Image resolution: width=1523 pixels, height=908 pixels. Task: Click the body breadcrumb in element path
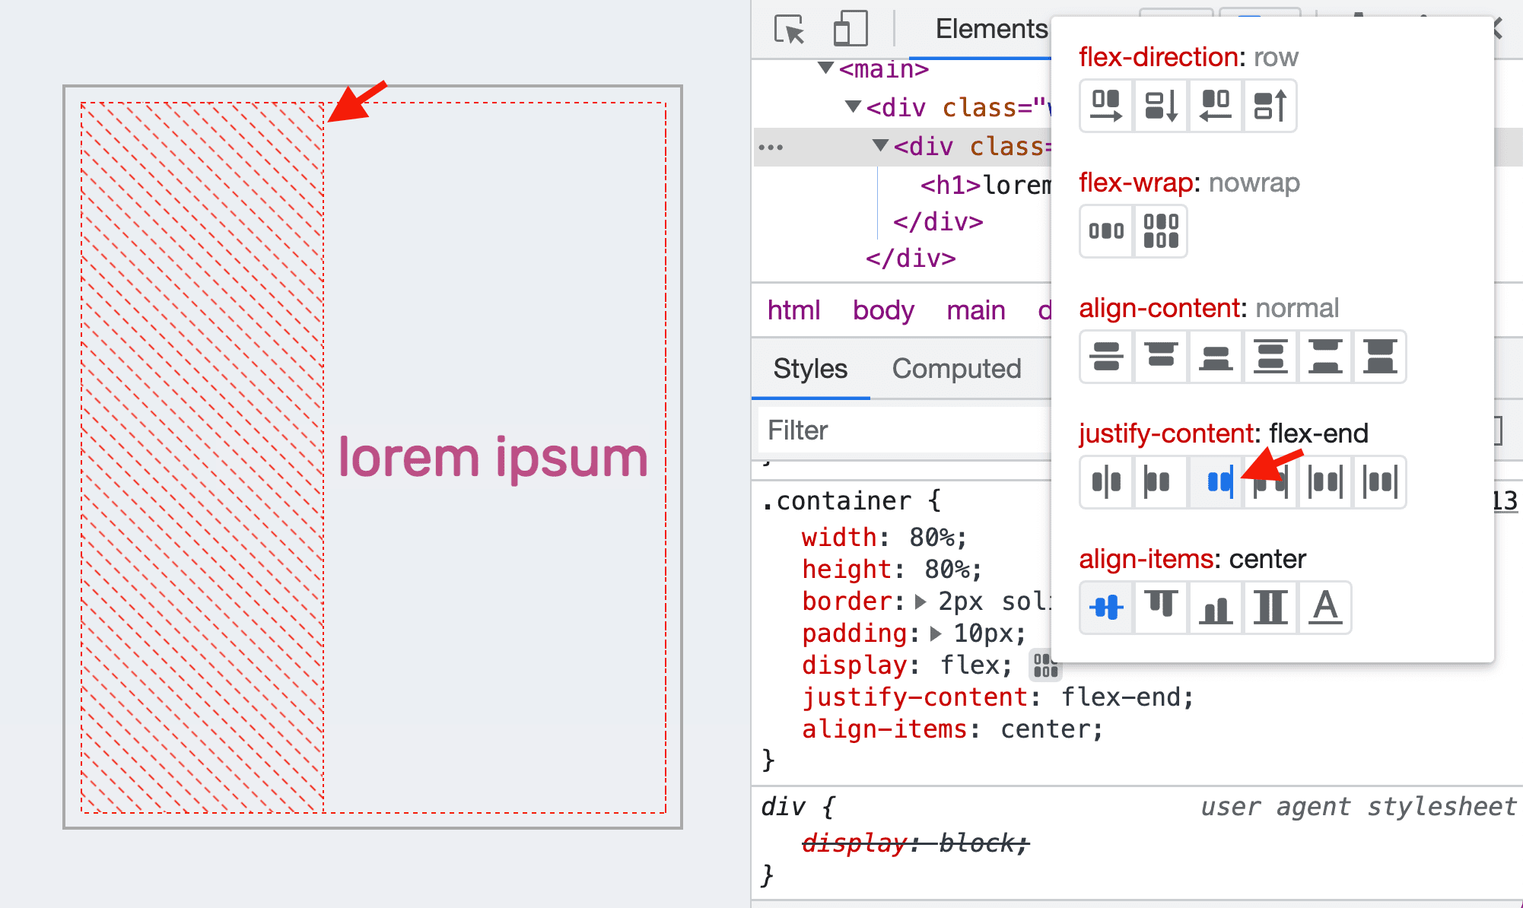(884, 311)
